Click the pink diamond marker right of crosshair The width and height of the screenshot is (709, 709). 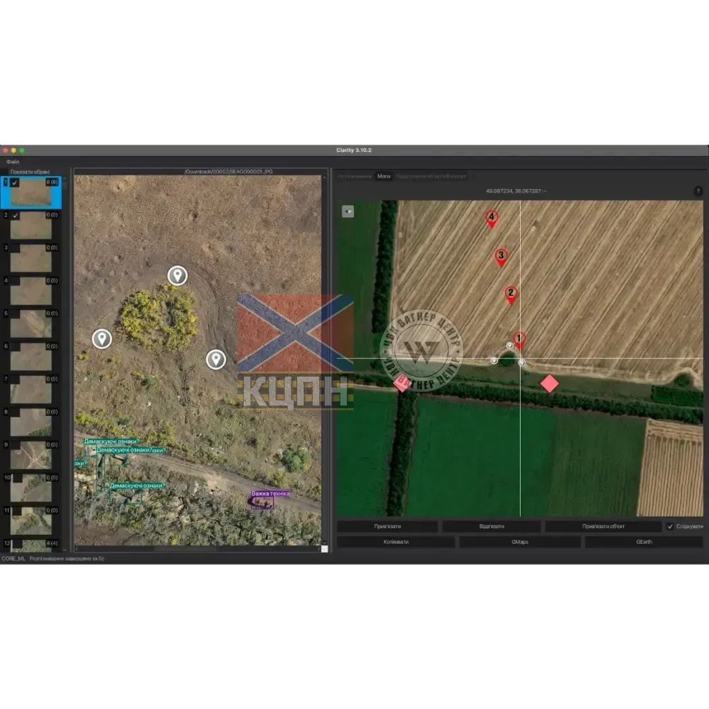click(x=550, y=384)
